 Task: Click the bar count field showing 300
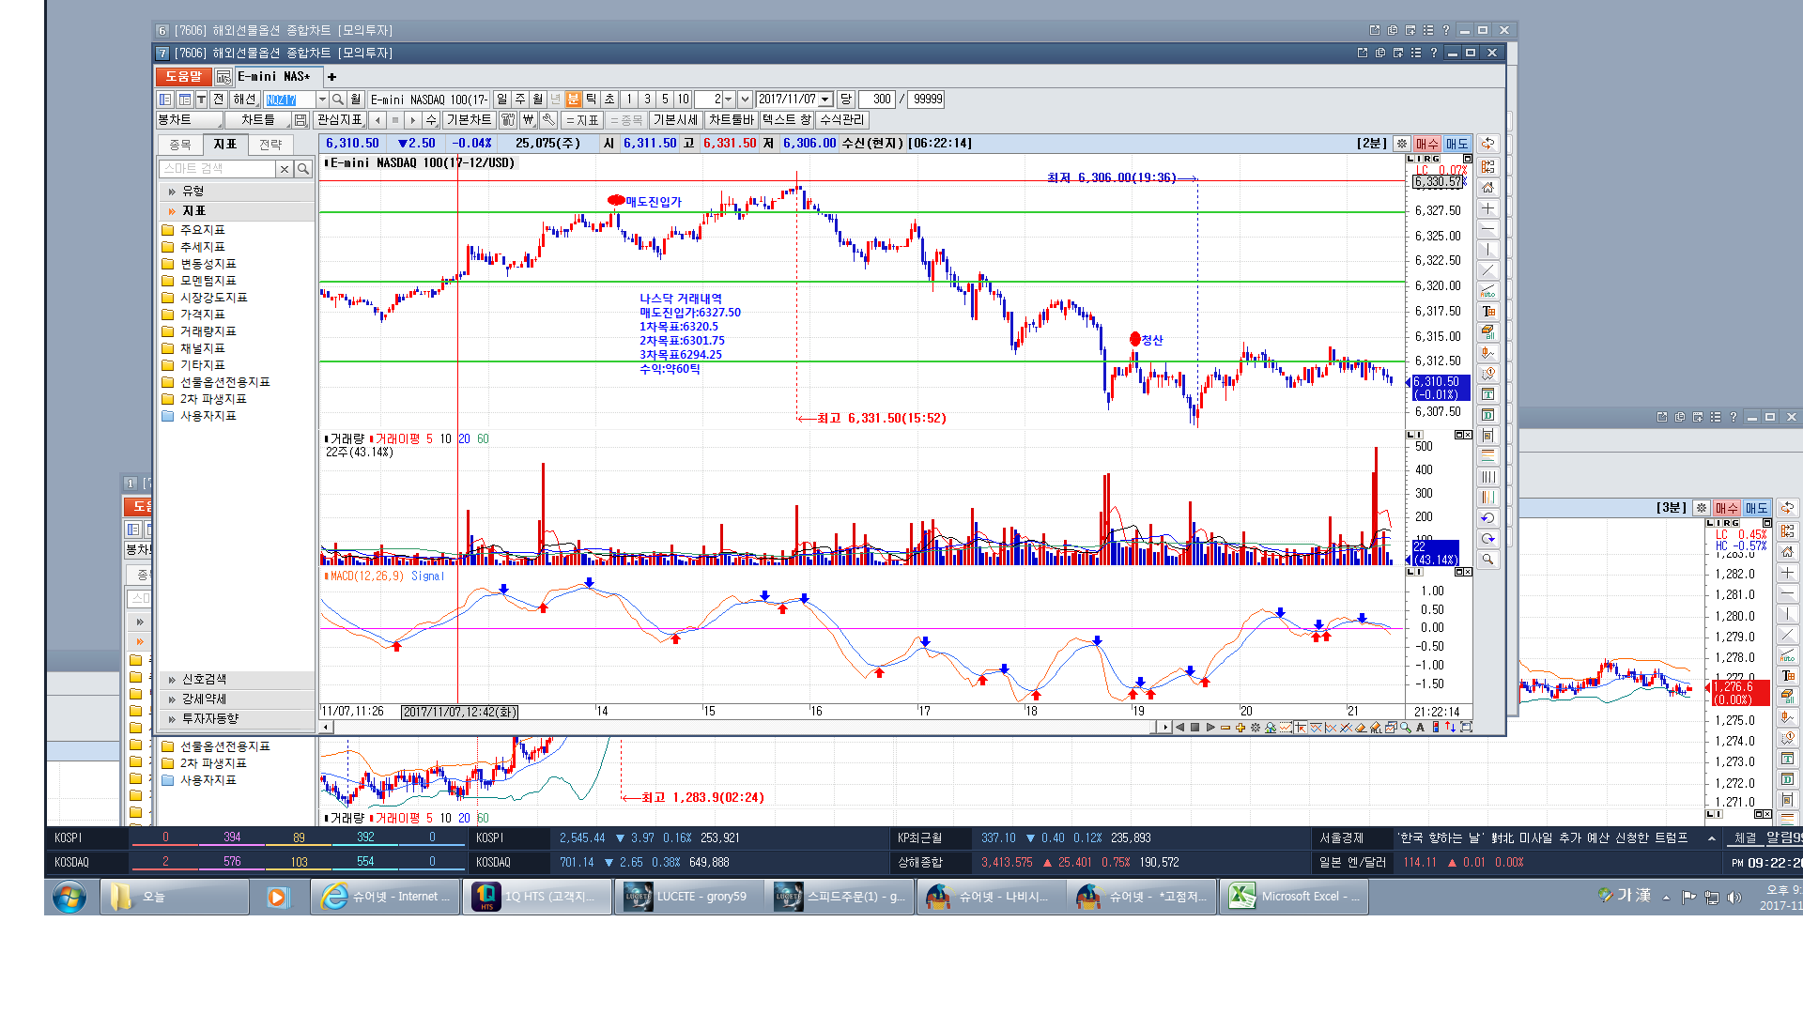tap(876, 100)
